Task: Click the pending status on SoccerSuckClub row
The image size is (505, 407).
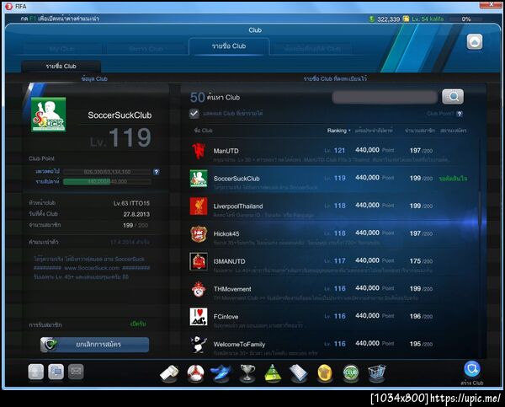Action: [453, 179]
